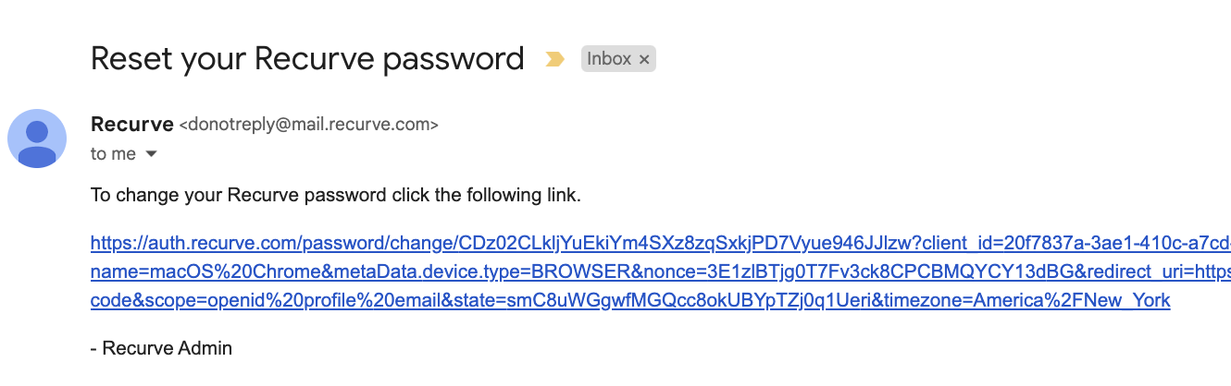Expand recipient details arrow beside 'to me'
Screen dimensions: 1231x386
[152, 153]
